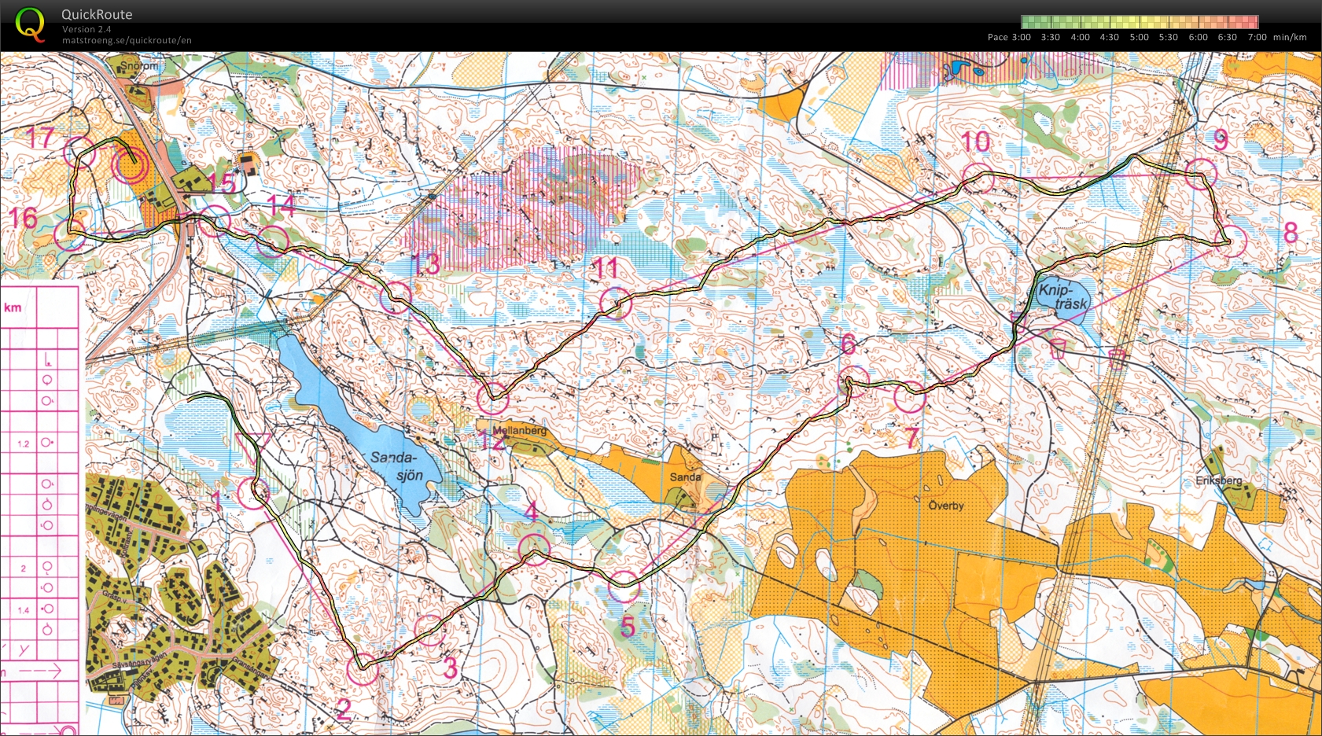This screenshot has width=1322, height=736.
Task: Click the 6:00 pace legend value
Action: pos(1198,37)
